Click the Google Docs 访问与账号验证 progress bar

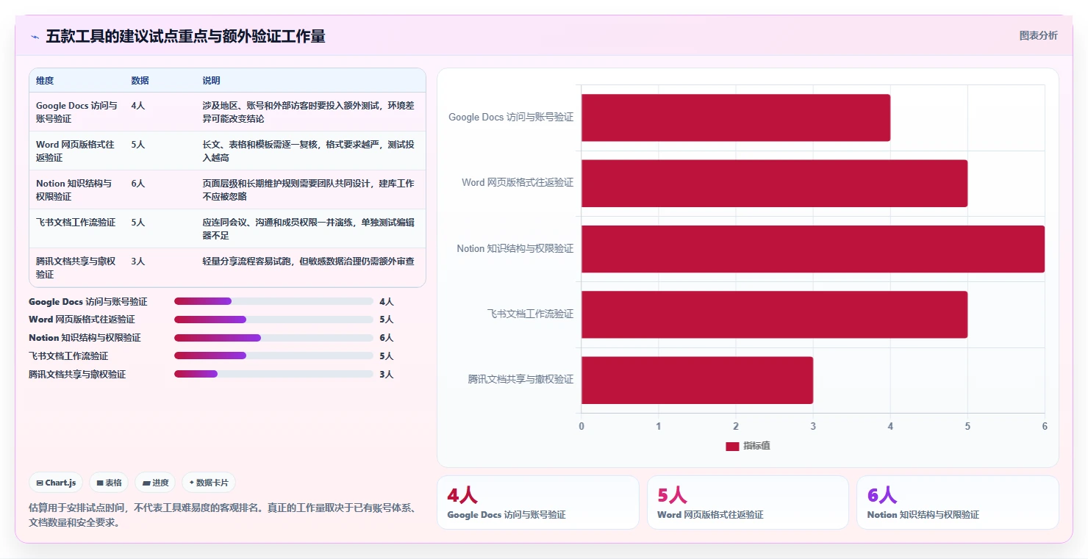273,301
